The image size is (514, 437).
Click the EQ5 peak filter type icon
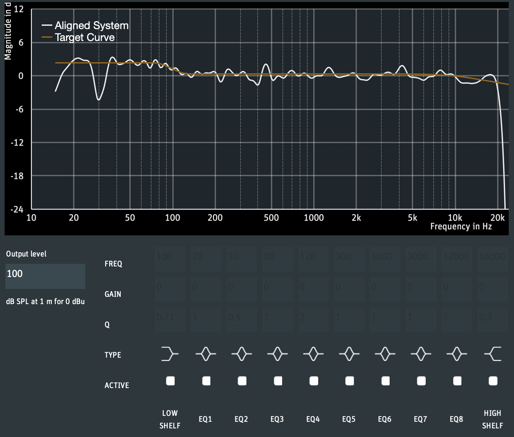349,354
